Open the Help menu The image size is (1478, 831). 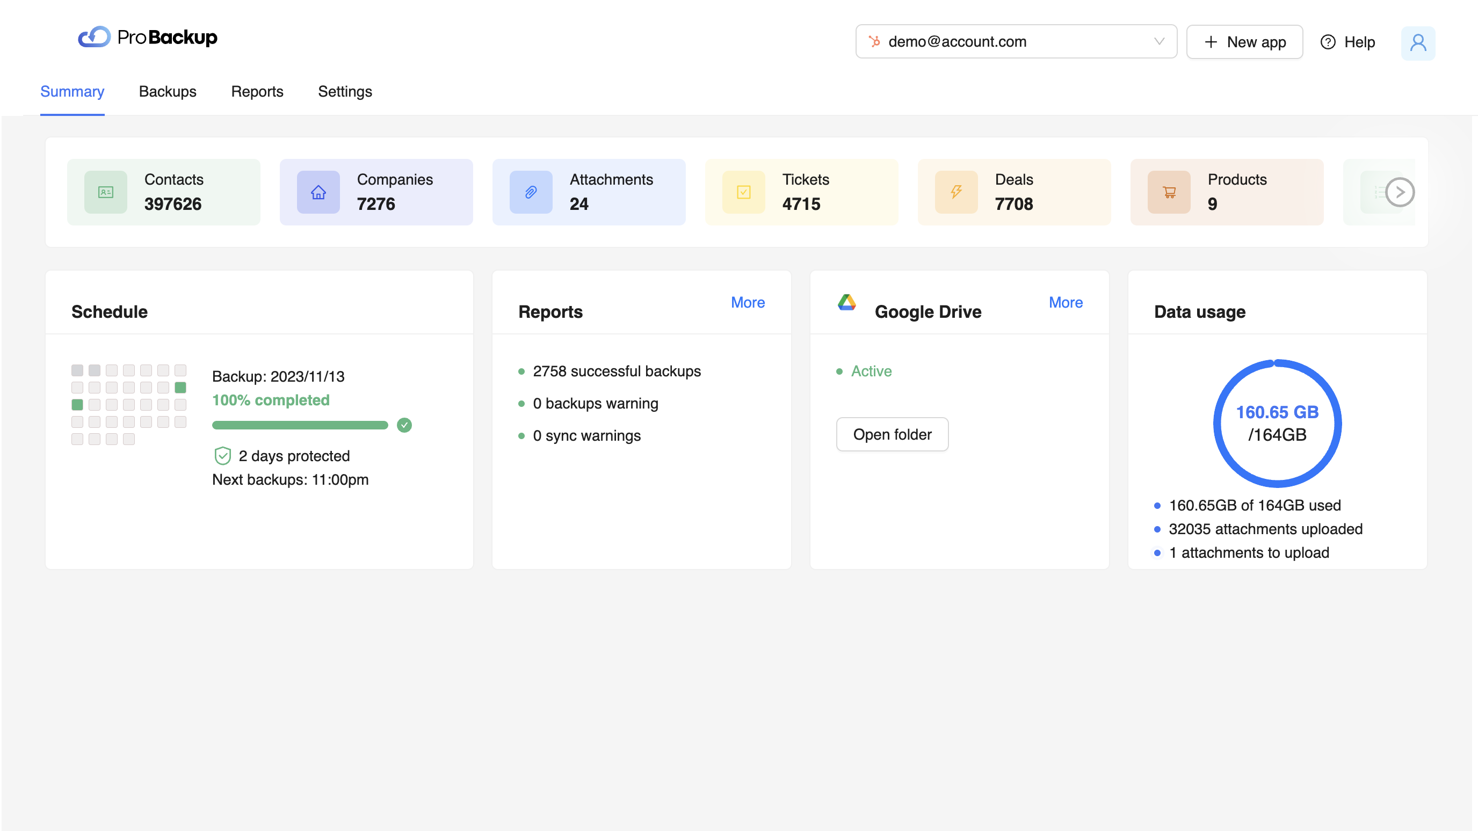pyautogui.click(x=1347, y=42)
